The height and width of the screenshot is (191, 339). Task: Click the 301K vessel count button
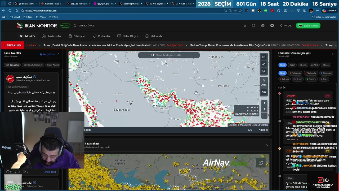click(264, 82)
